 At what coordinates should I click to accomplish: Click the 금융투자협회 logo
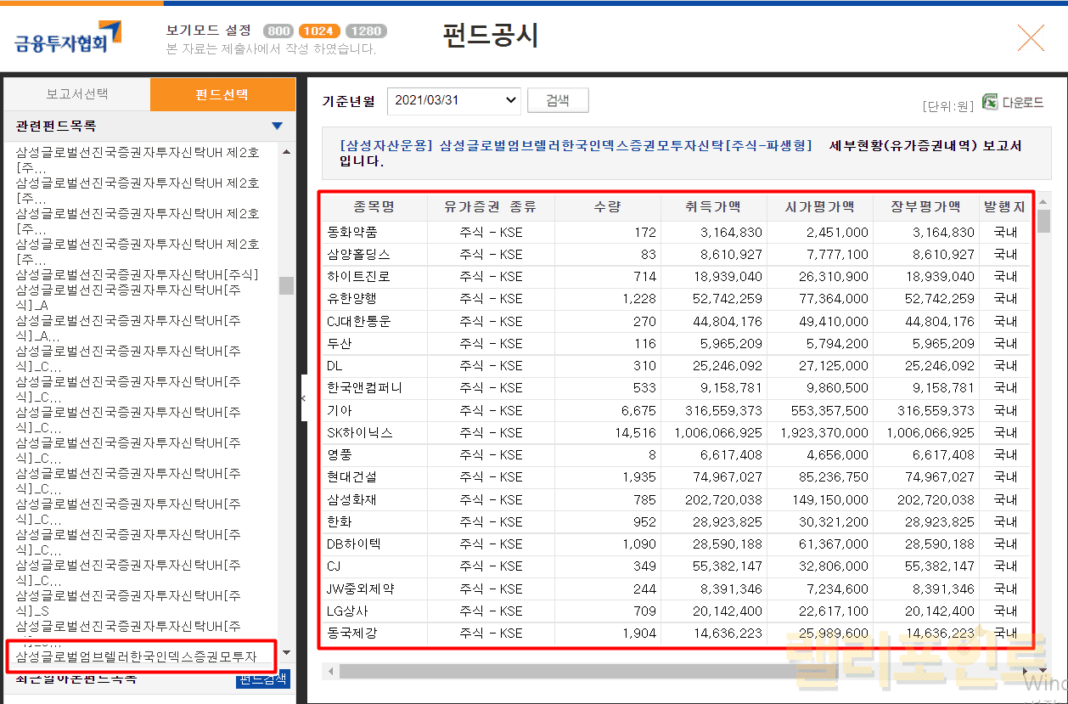coord(68,37)
